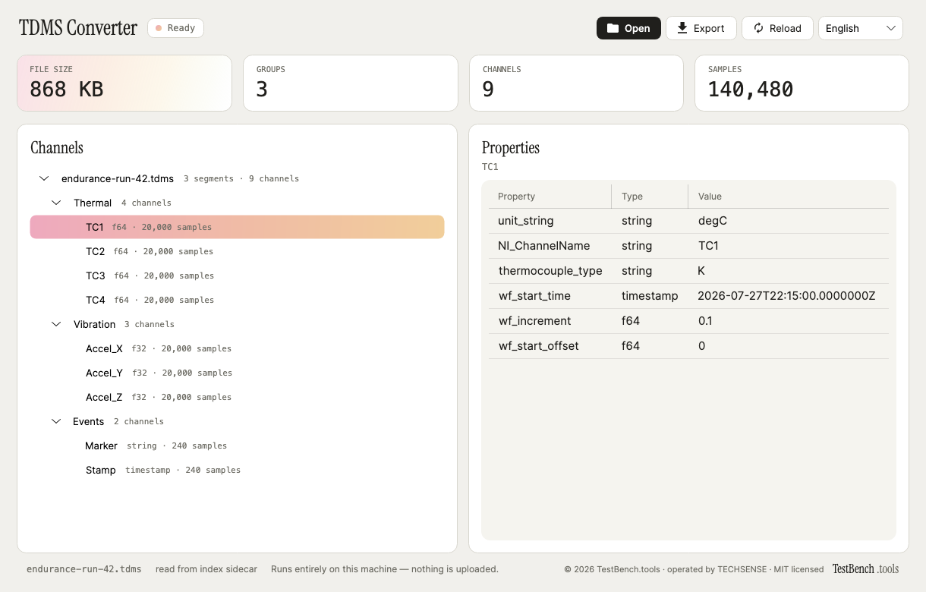The height and width of the screenshot is (592, 926).
Task: Click the Ready status badge
Action: (x=175, y=28)
